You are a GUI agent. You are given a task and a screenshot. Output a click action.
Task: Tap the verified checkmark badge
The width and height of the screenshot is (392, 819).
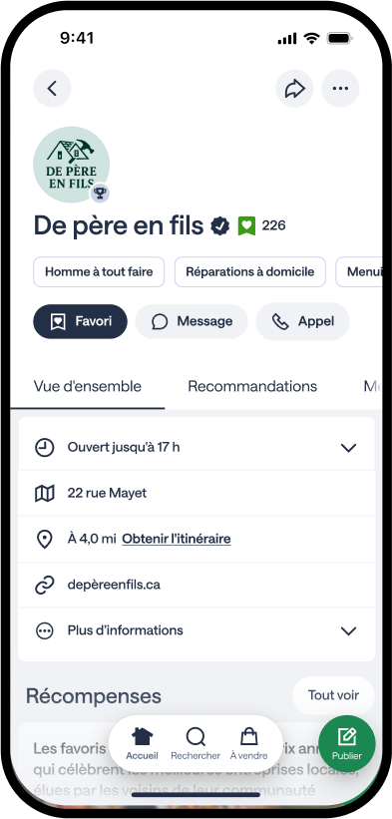click(220, 225)
